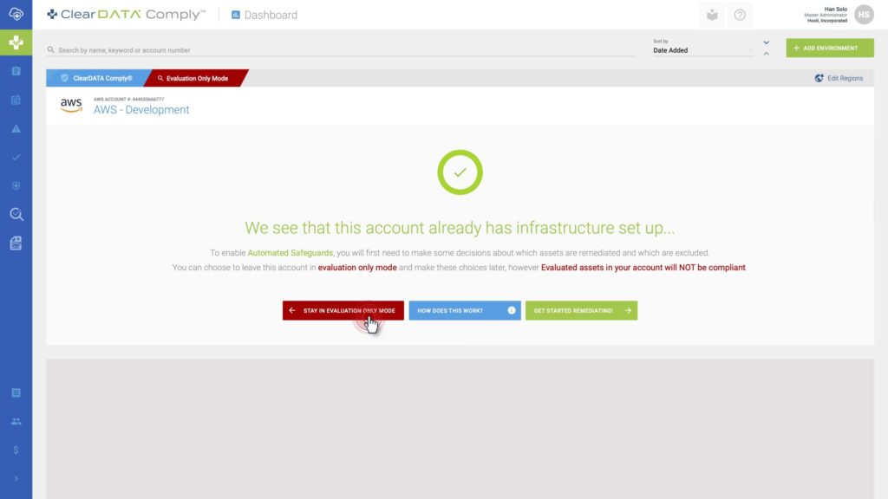Open the list sidebar icon near bottom
The width and height of the screenshot is (888, 499).
[x=16, y=392]
